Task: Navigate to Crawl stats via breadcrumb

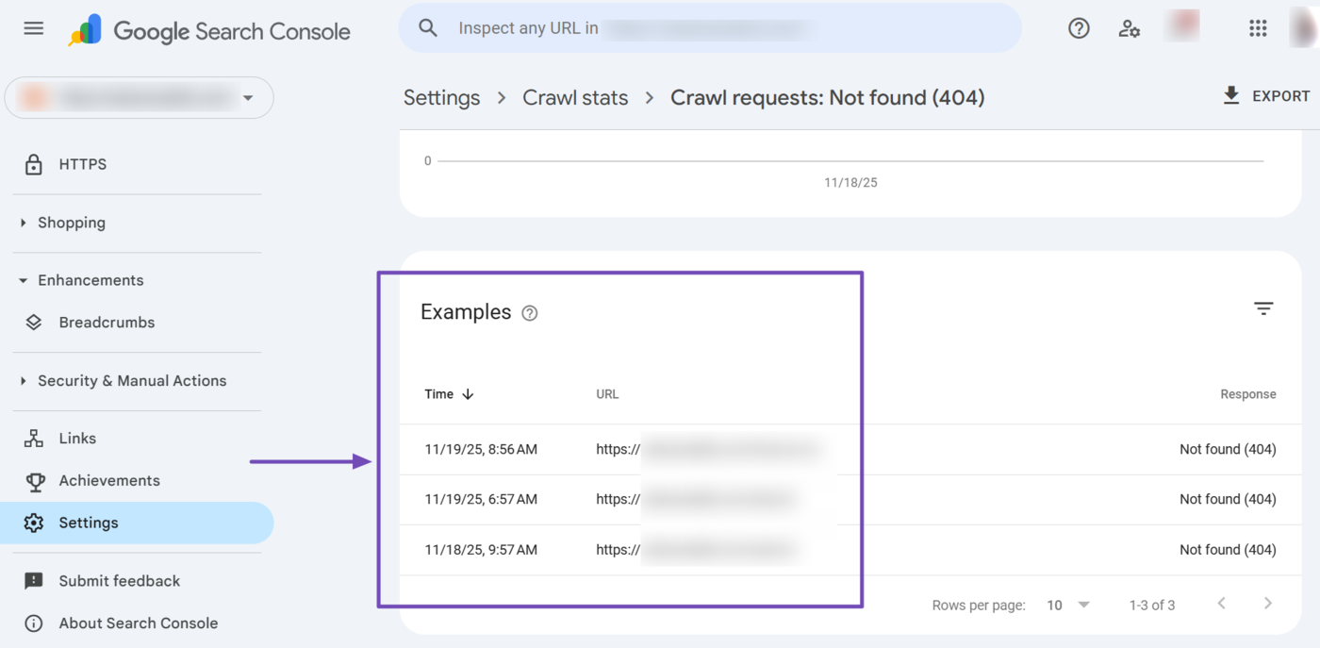Action: tap(575, 97)
